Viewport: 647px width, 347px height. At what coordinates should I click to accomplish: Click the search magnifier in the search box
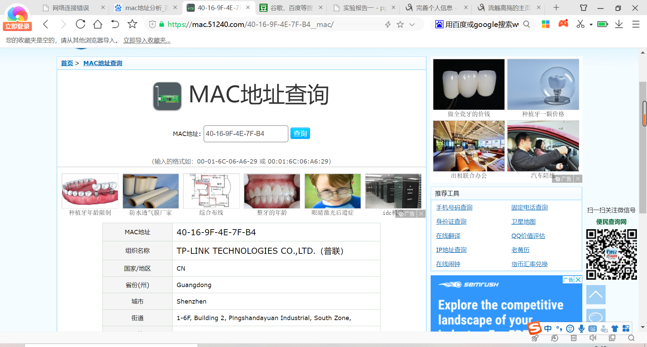click(x=526, y=24)
